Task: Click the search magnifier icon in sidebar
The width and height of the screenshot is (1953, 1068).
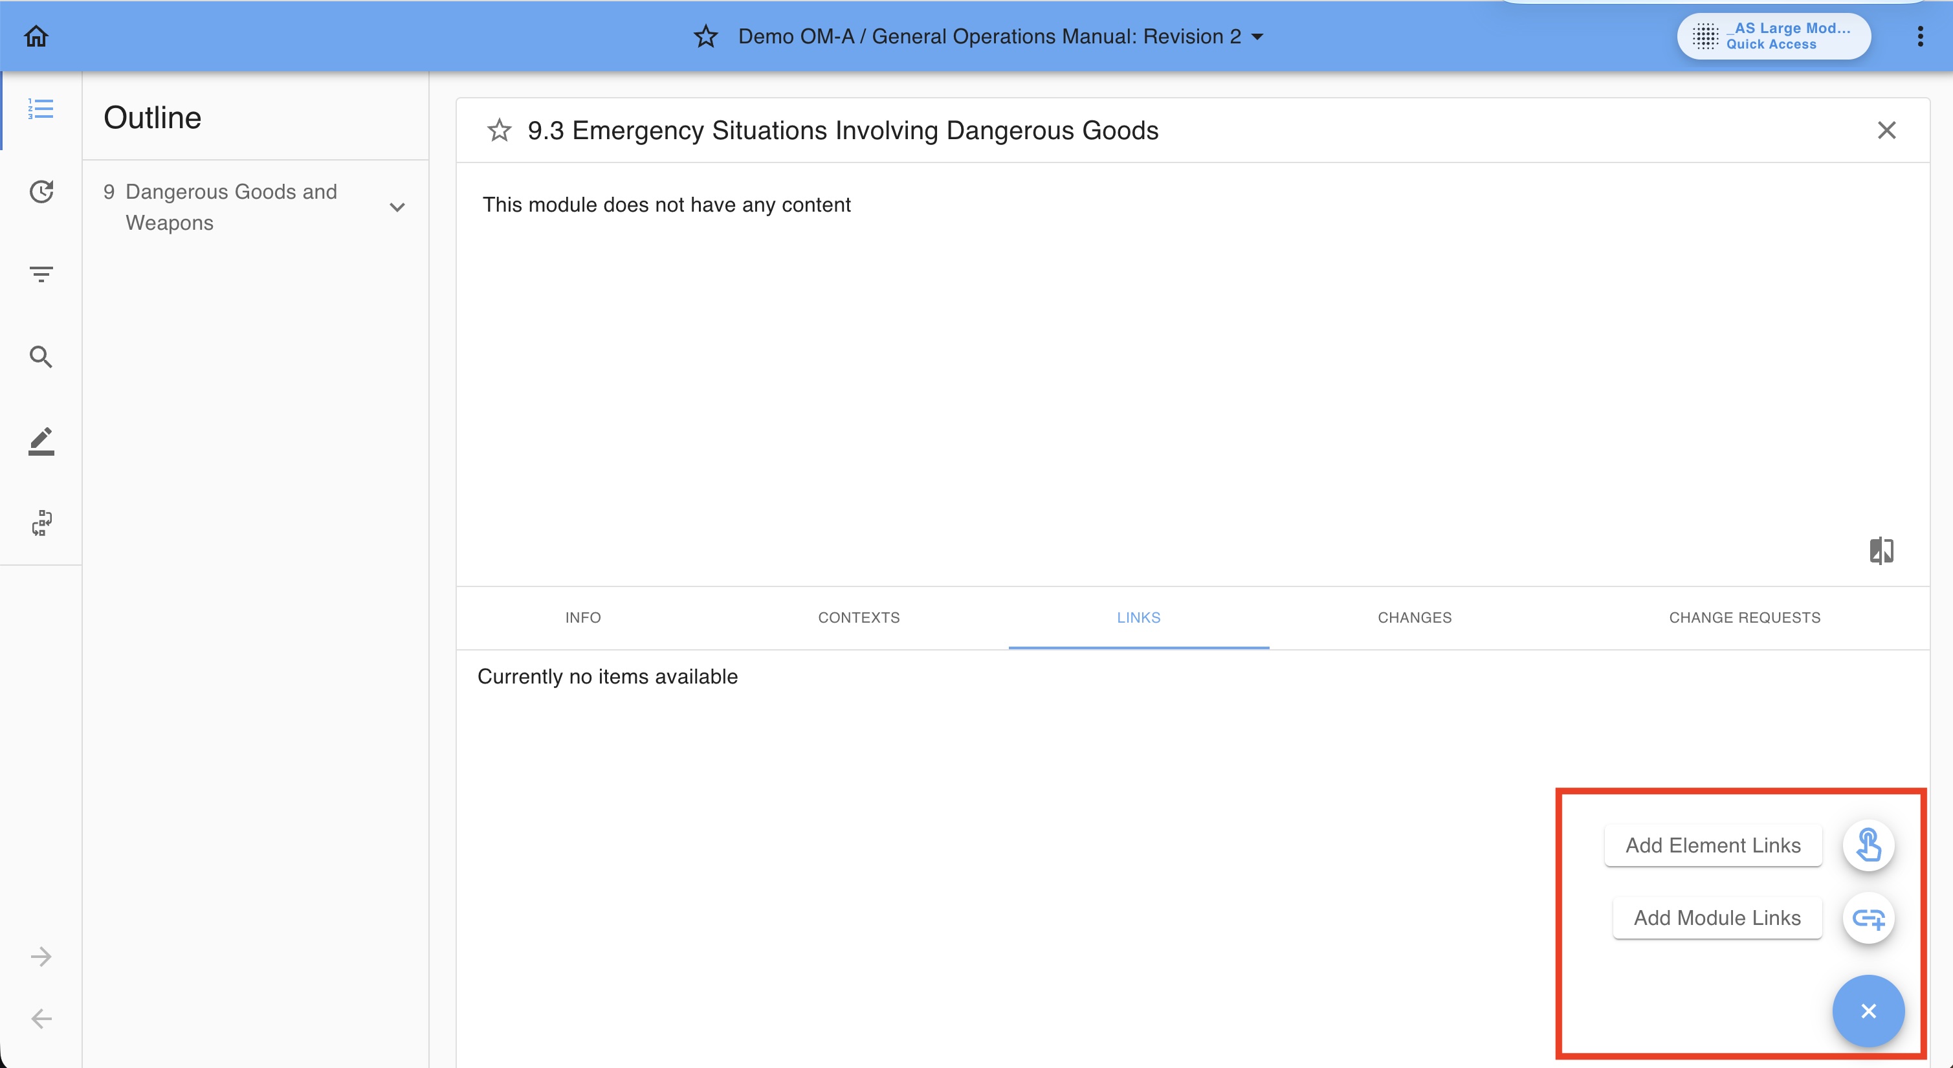Action: (41, 357)
